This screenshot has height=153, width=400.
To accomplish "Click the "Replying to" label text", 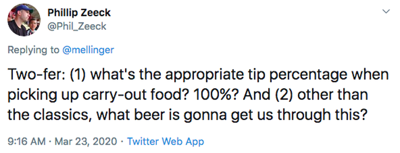I will [33, 50].
